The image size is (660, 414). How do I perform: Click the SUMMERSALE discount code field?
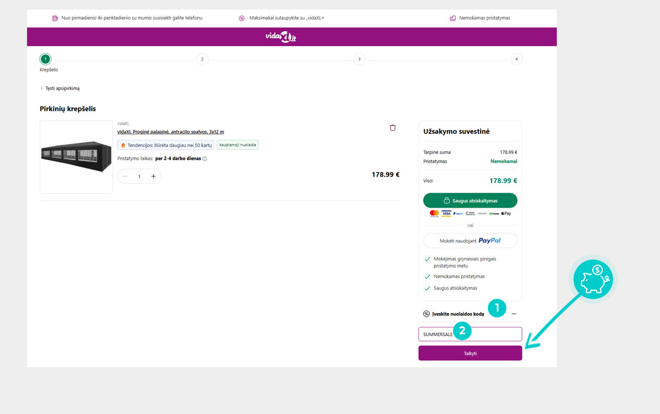point(470,334)
